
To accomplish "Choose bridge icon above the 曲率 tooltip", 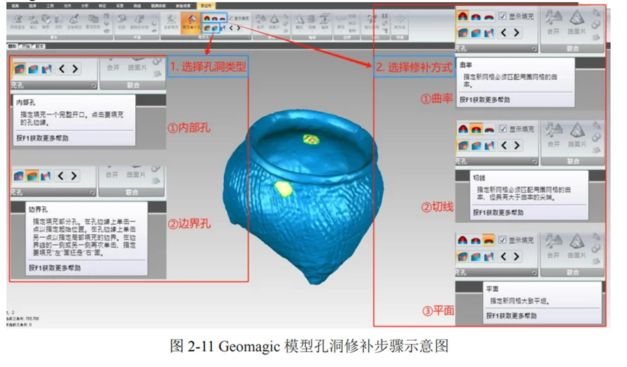I will pyautogui.click(x=488, y=33).
